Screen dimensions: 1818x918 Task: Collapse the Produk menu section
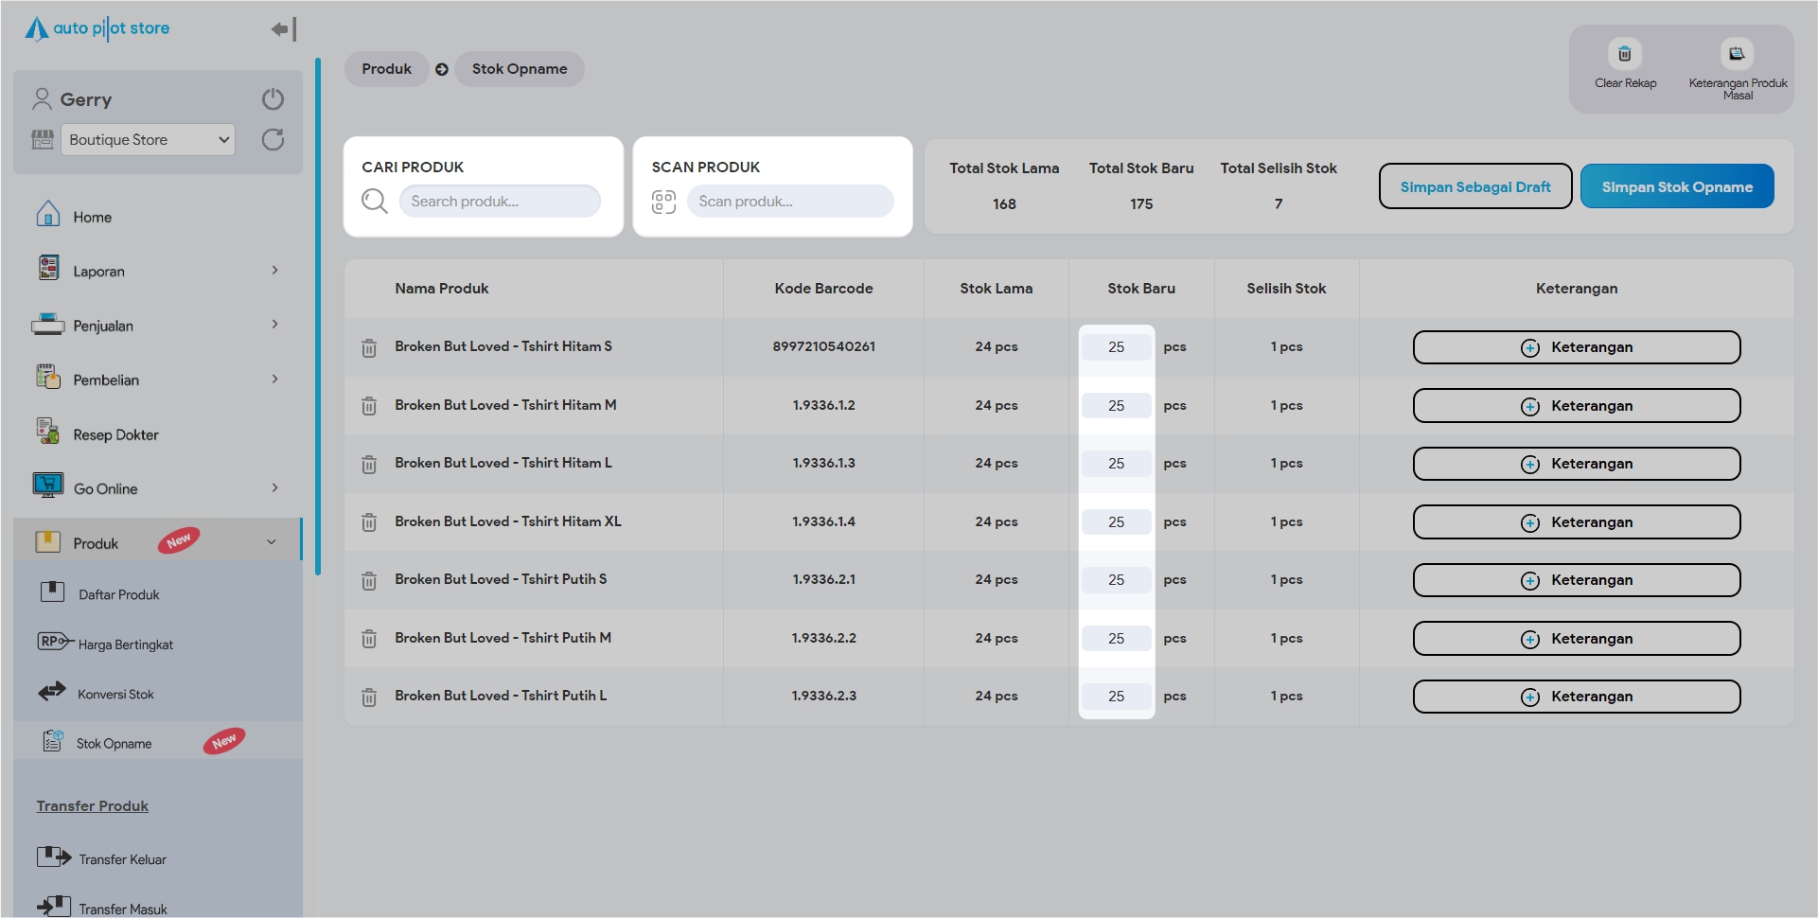coord(271,542)
